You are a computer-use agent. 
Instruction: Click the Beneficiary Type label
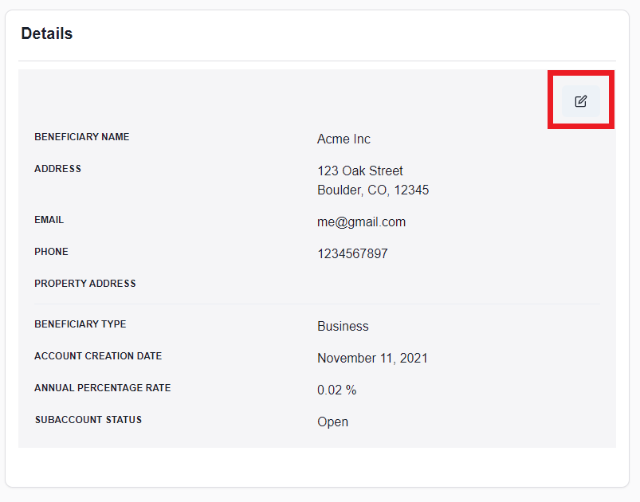tap(80, 324)
